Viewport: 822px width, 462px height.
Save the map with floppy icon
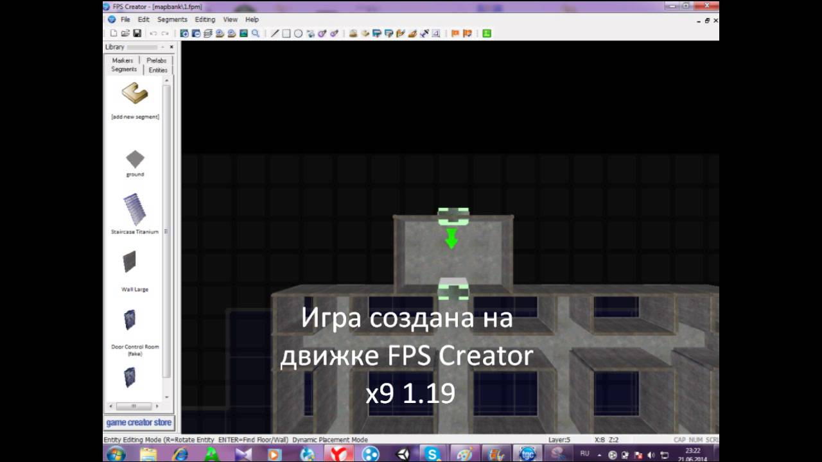click(137, 33)
